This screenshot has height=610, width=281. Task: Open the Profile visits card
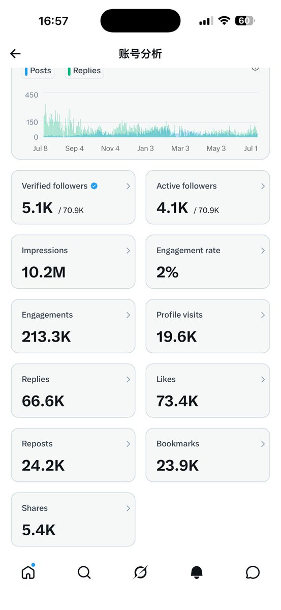pos(208,326)
